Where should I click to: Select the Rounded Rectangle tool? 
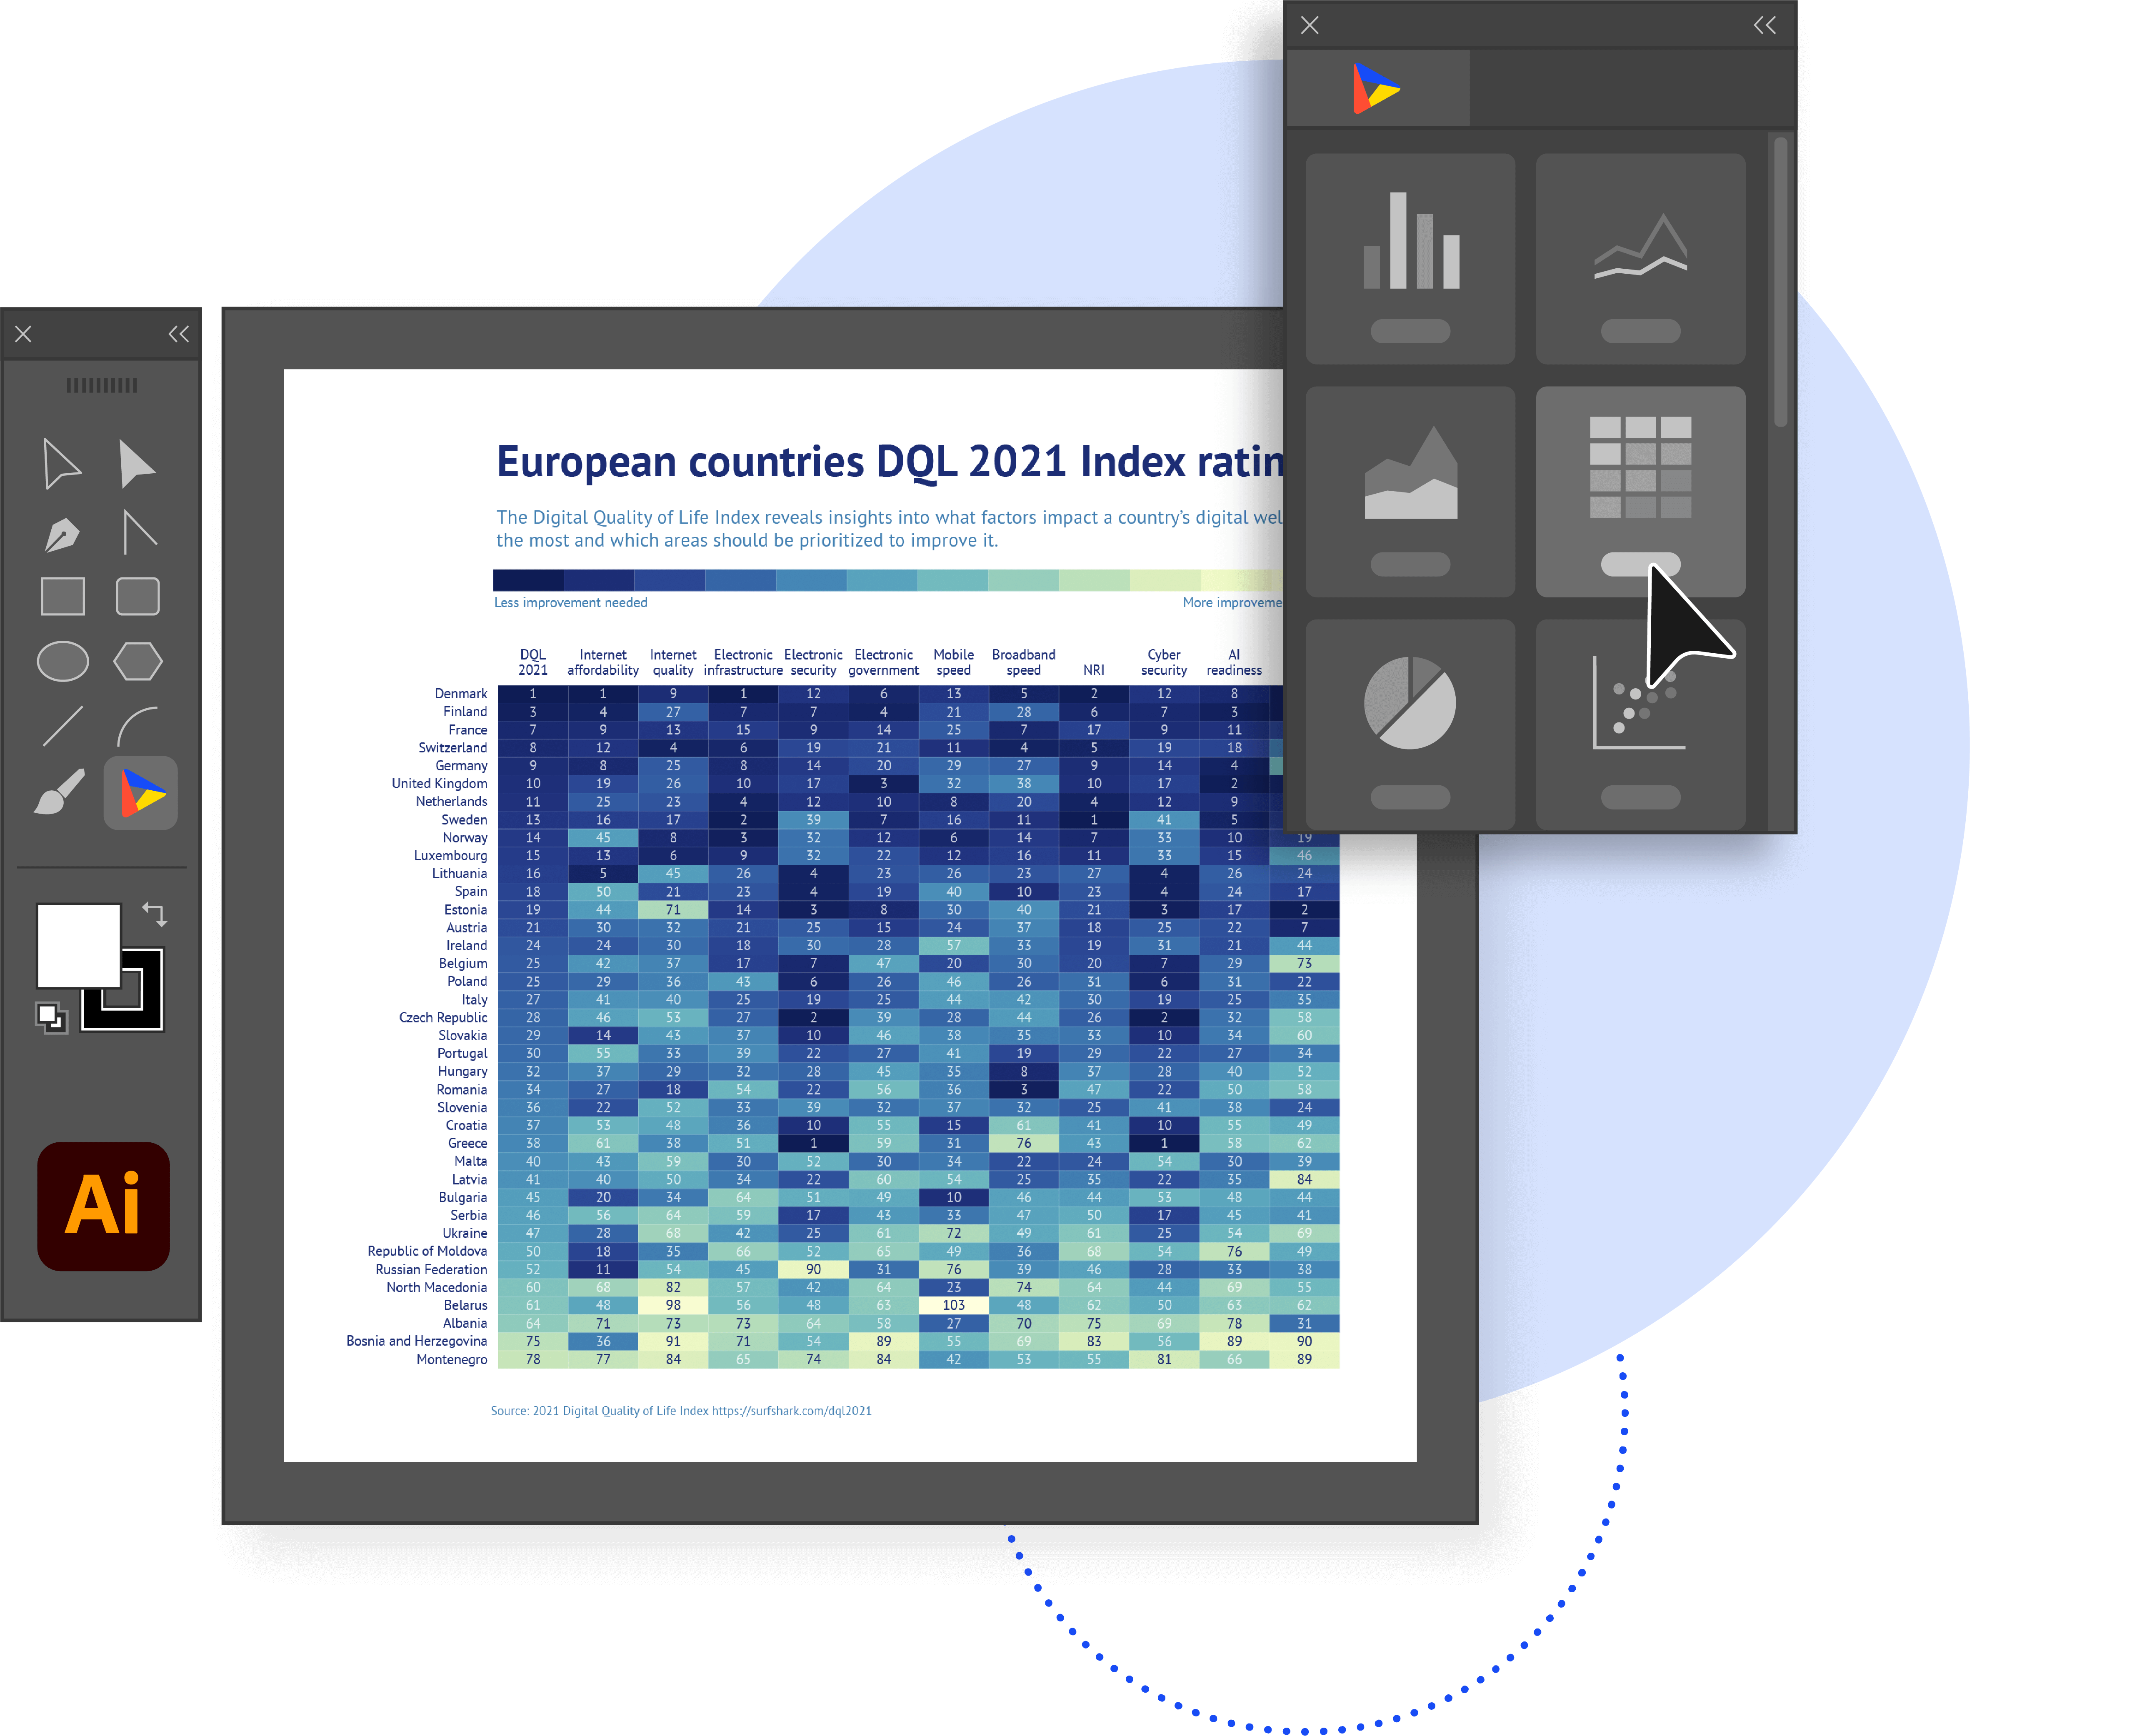138,596
